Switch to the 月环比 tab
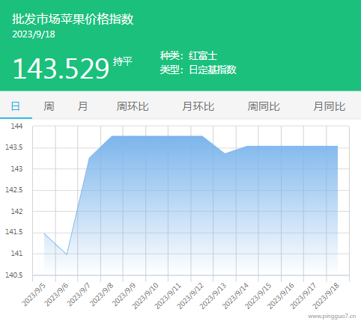 (x=198, y=106)
